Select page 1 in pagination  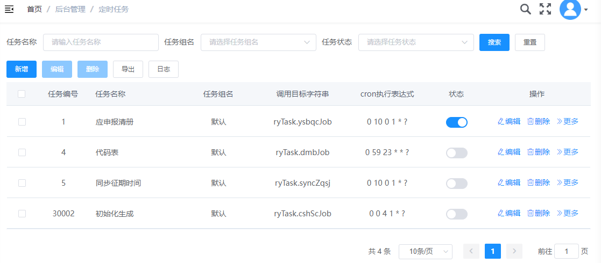pyautogui.click(x=493, y=251)
